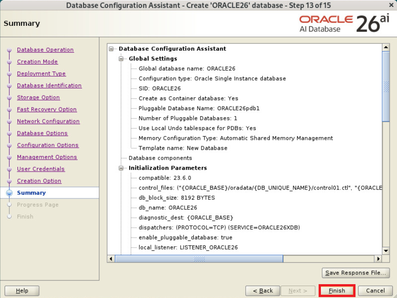Select 'diagnostic_dest: {ORACLE_BASE}' row
Viewport: 397px width, 298px height.
tap(185, 218)
